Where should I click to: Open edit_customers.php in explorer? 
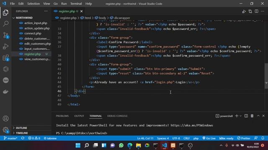[x=31, y=44]
